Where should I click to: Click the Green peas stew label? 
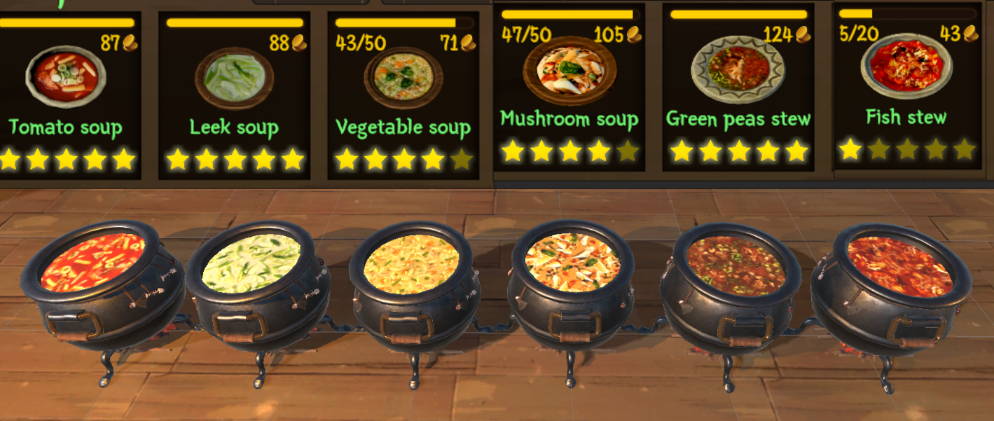point(738,118)
